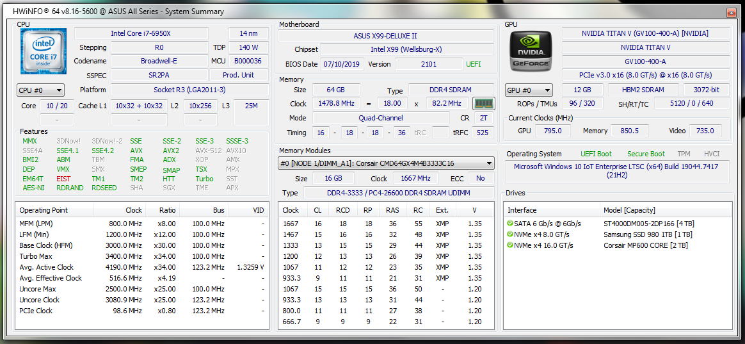Select the 1667 XMP memory timing row
The height and width of the screenshot is (344, 745).
point(387,223)
